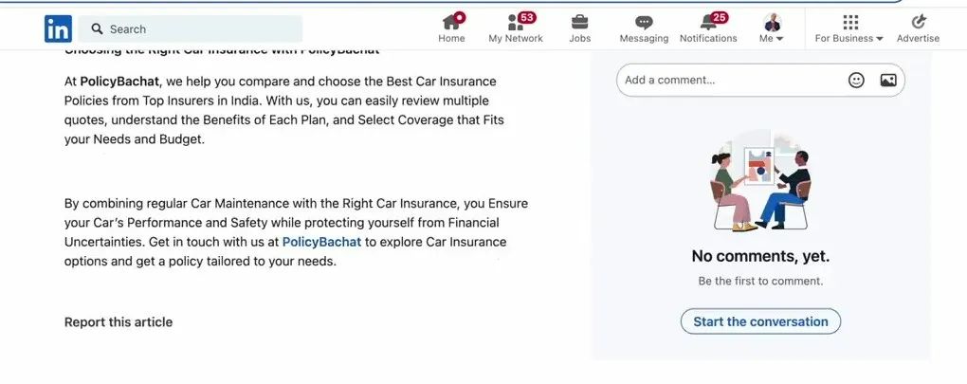View Notifications
The width and height of the screenshot is (967, 384).
point(708,28)
